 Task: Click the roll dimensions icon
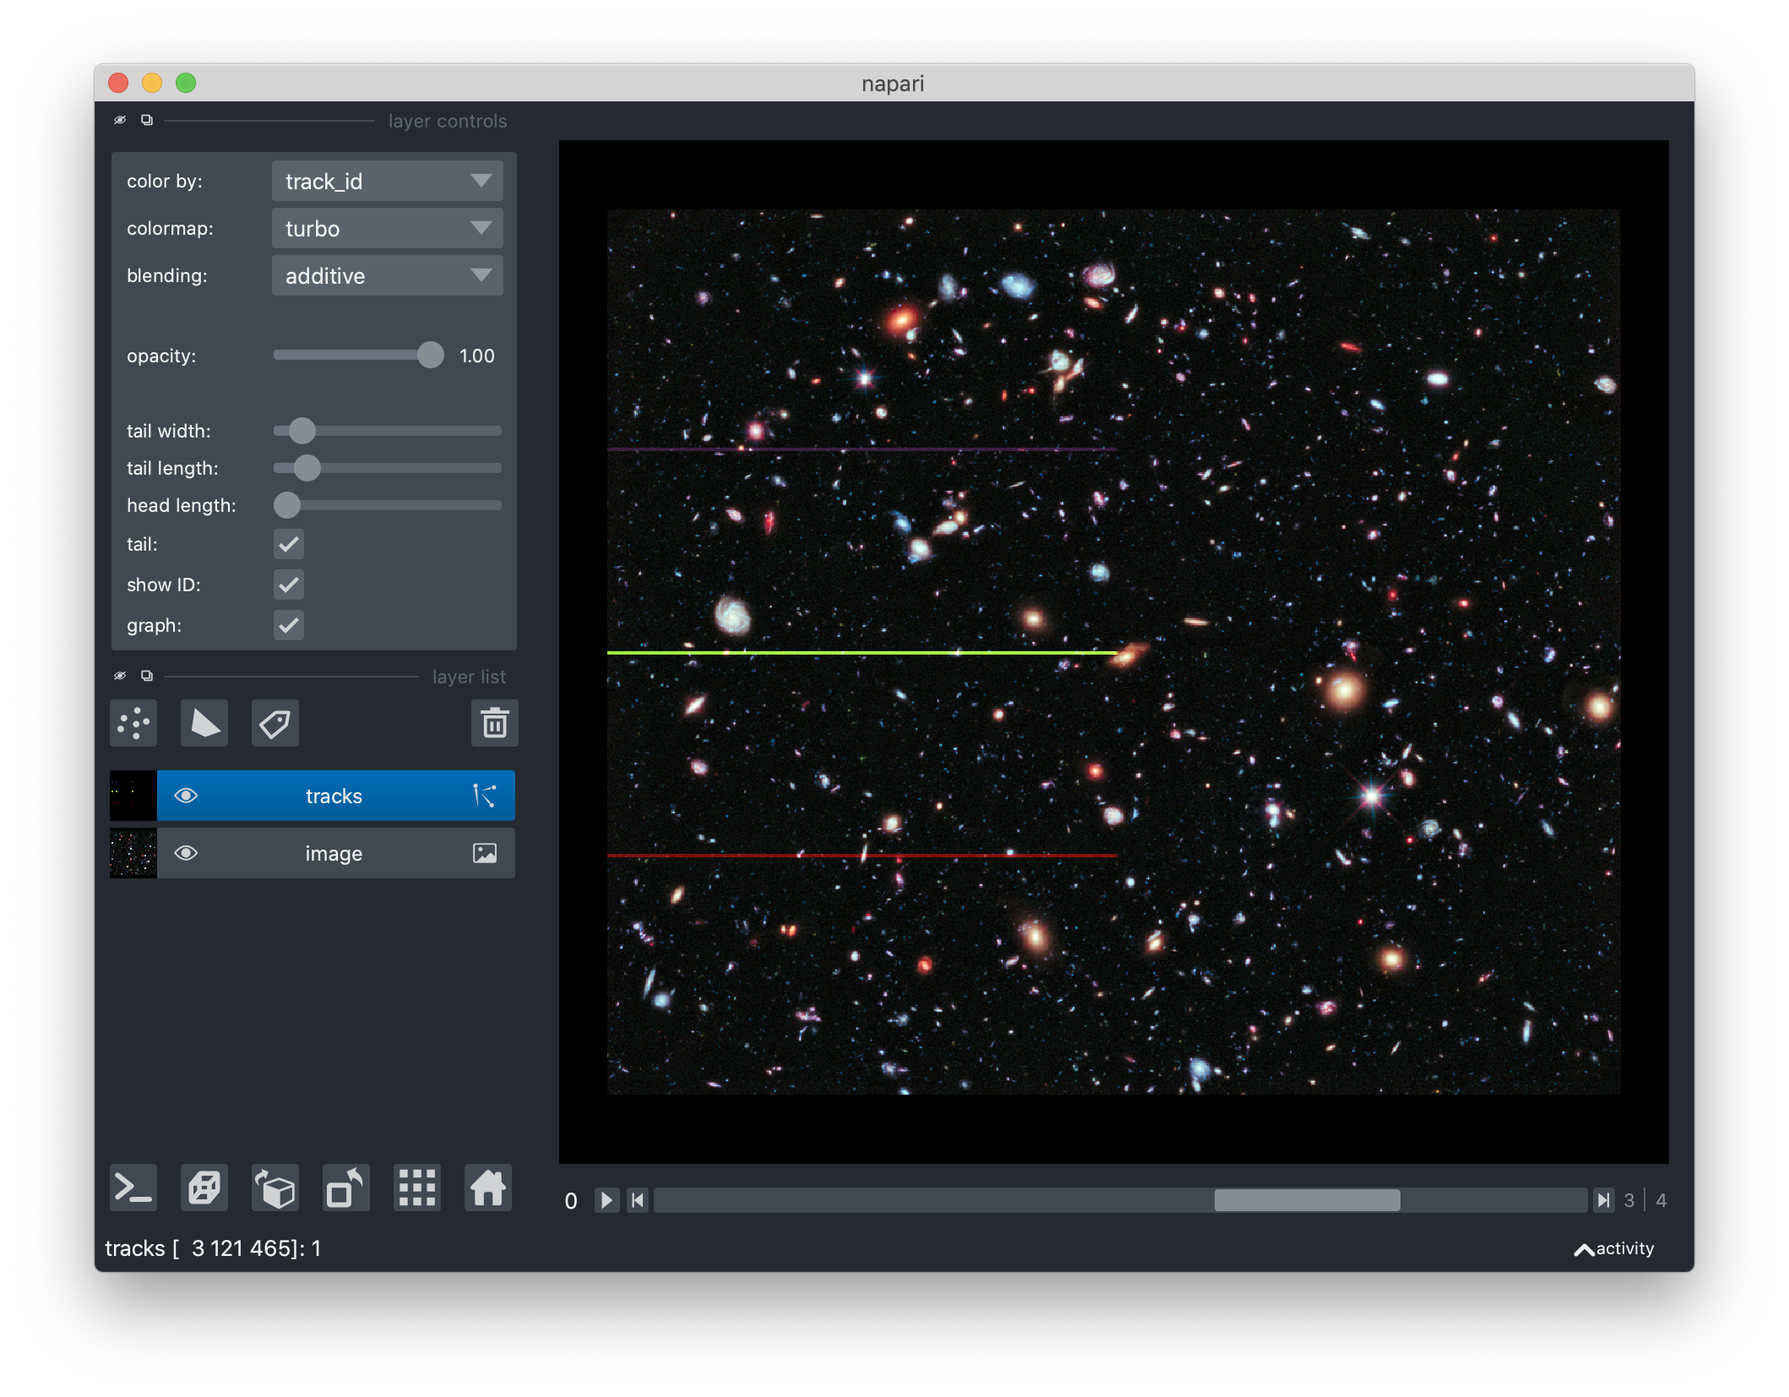275,1188
